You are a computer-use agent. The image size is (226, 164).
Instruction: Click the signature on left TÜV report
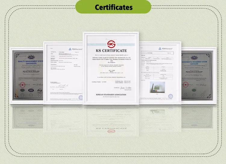63,86
